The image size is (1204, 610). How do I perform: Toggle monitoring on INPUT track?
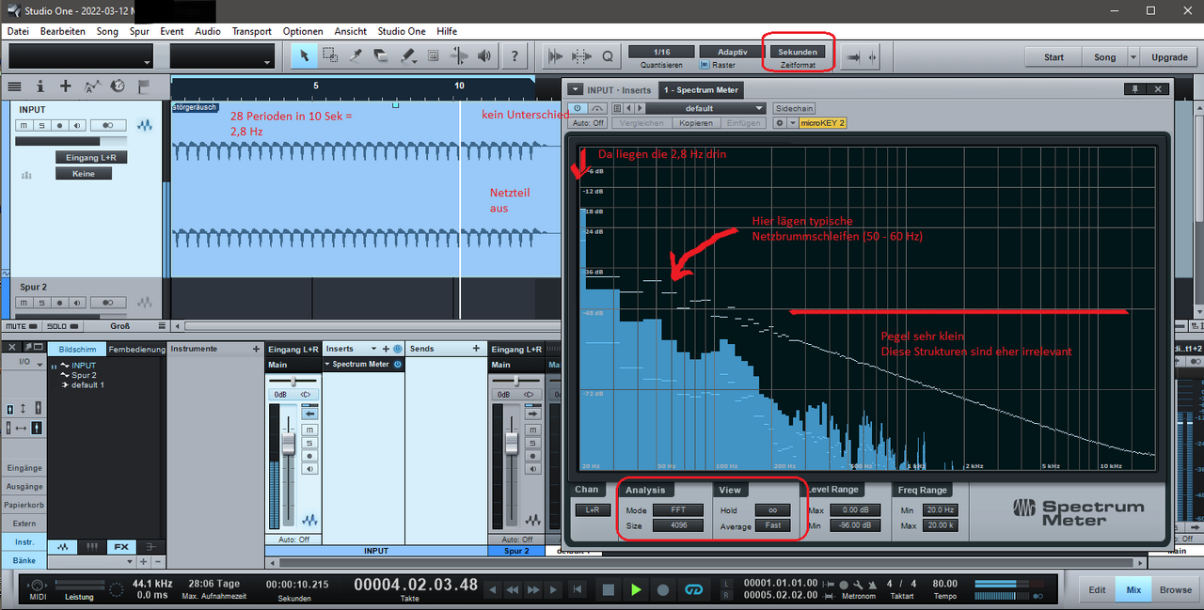tap(77, 125)
